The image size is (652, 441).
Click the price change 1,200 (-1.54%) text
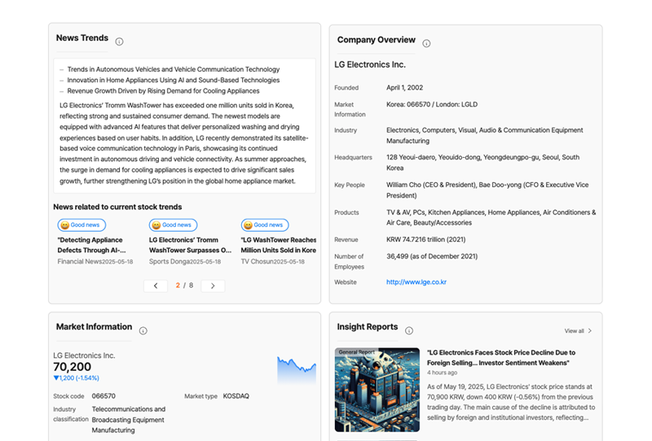coord(76,378)
